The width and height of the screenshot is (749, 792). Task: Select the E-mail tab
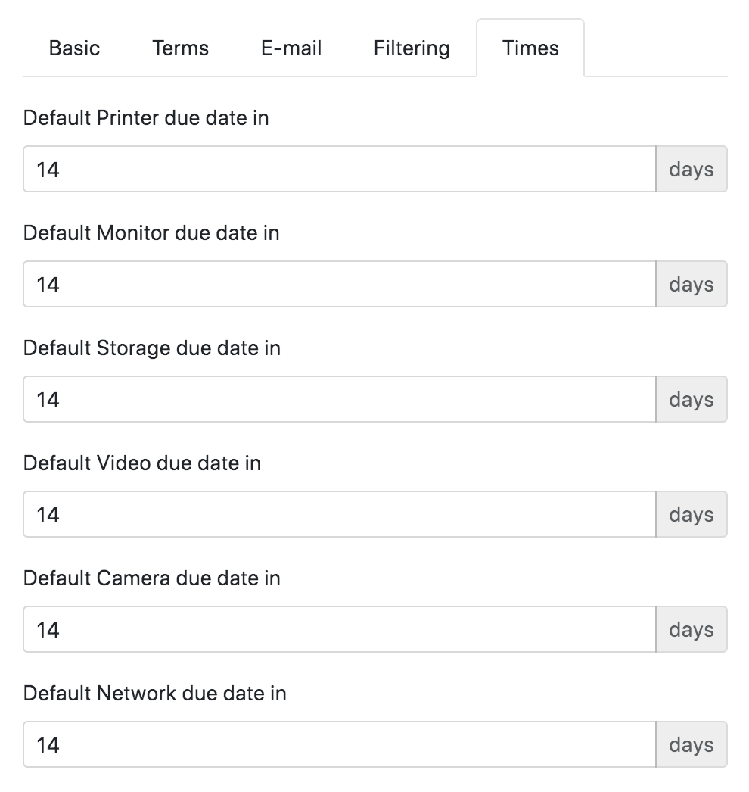(x=291, y=48)
